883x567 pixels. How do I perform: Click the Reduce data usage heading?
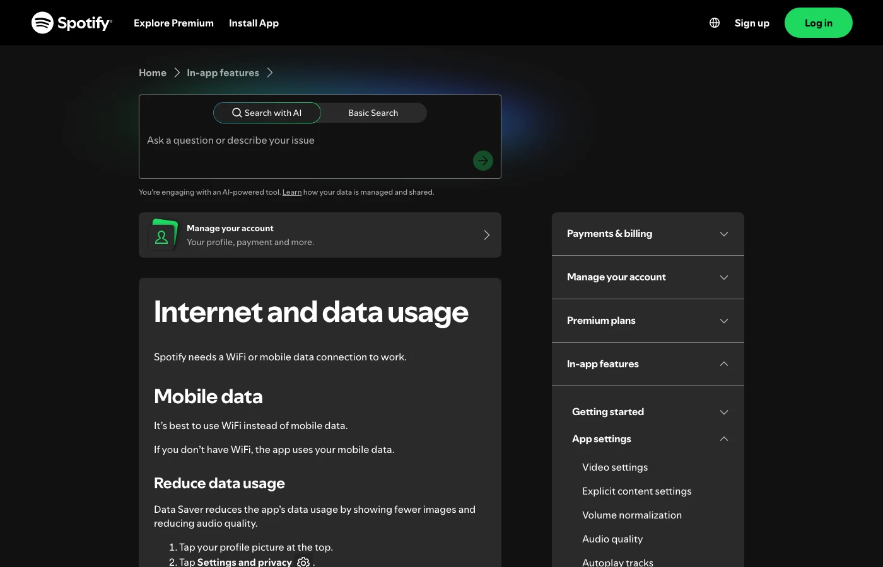[219, 483]
